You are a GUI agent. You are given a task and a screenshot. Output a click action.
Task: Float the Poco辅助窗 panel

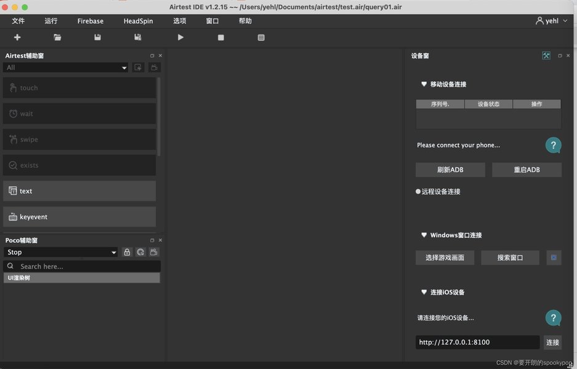[x=152, y=240]
